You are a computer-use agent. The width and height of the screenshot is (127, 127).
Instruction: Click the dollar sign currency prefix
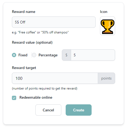click(x=66, y=55)
